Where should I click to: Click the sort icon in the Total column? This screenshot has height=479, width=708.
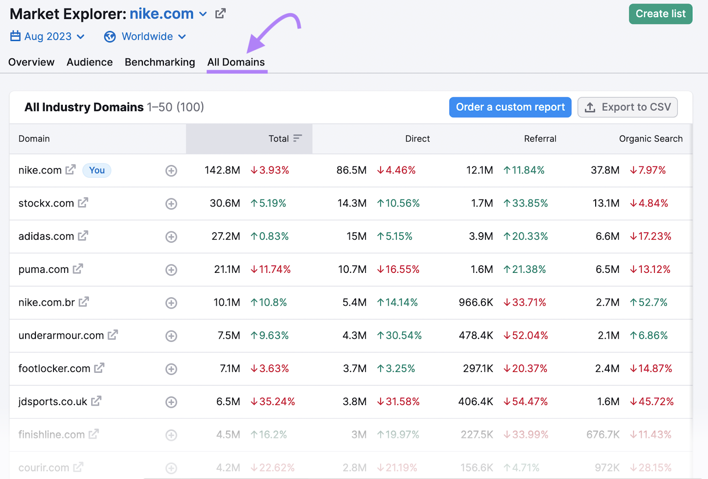pos(296,138)
